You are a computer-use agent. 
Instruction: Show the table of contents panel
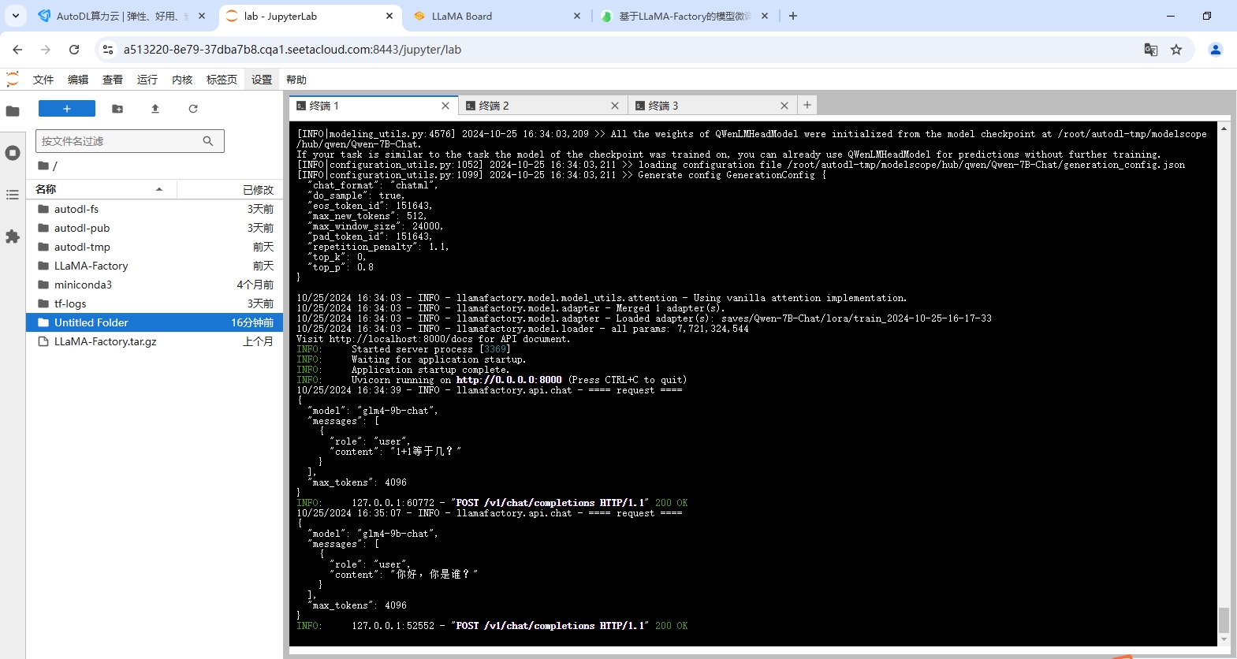point(13,195)
